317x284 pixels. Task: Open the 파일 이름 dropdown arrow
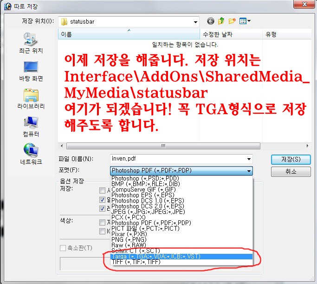(249, 159)
